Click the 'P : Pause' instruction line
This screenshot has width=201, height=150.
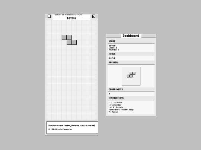coord(113,112)
